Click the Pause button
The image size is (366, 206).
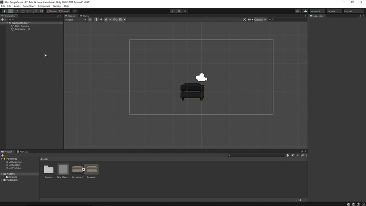[x=179, y=11]
